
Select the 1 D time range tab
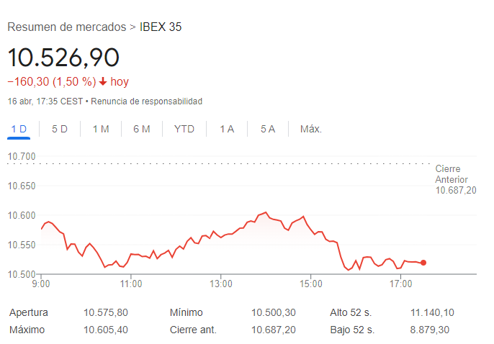(19, 129)
